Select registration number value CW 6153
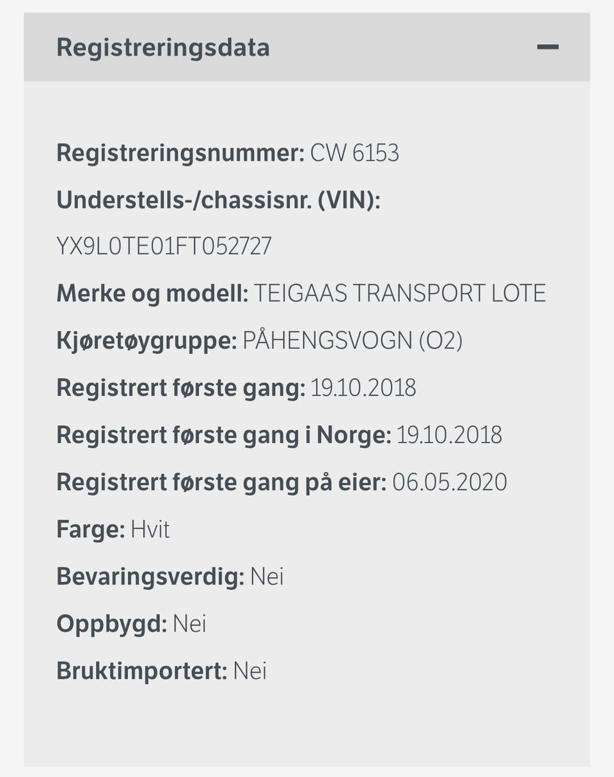Image resolution: width=614 pixels, height=777 pixels. pos(354,154)
